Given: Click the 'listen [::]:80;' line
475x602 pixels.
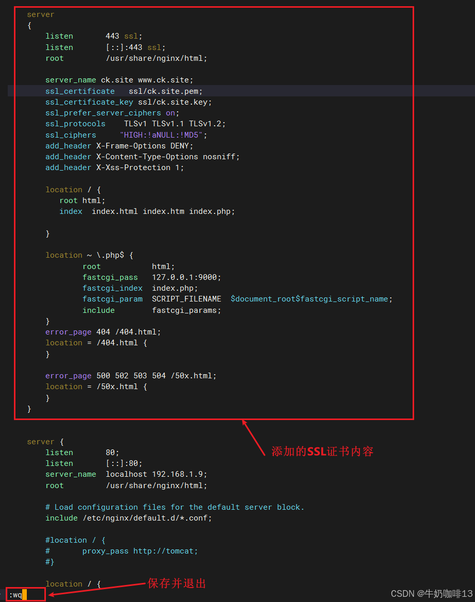Looking at the screenshot, I should coord(94,463).
